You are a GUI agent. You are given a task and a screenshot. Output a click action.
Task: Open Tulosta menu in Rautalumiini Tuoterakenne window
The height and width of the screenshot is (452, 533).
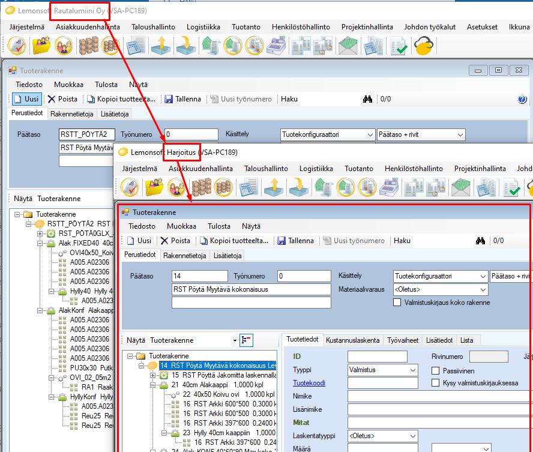click(106, 85)
